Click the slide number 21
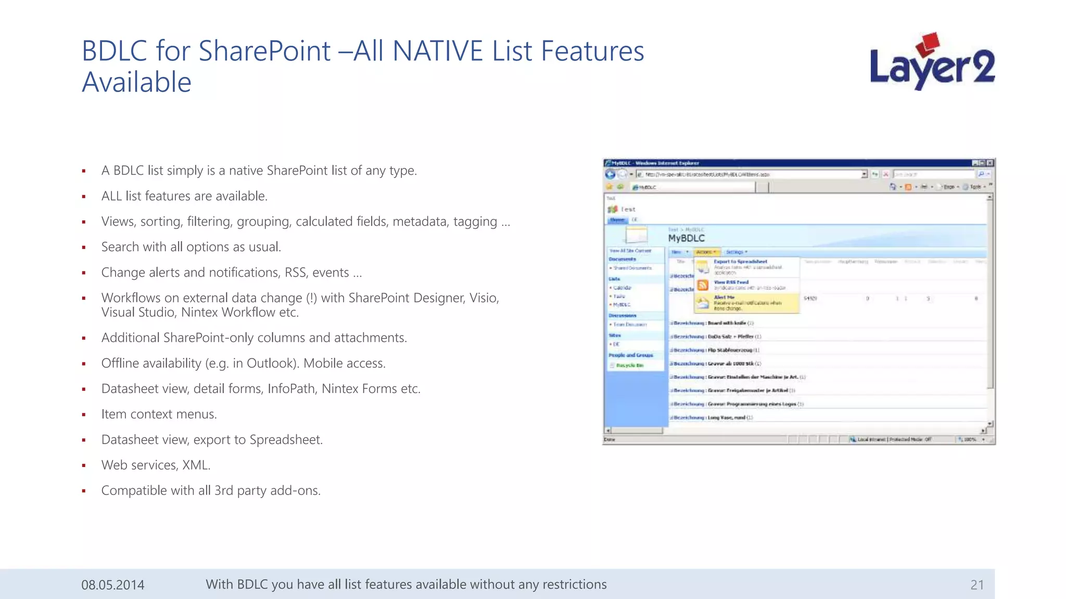The image size is (1066, 599). pyautogui.click(x=977, y=585)
